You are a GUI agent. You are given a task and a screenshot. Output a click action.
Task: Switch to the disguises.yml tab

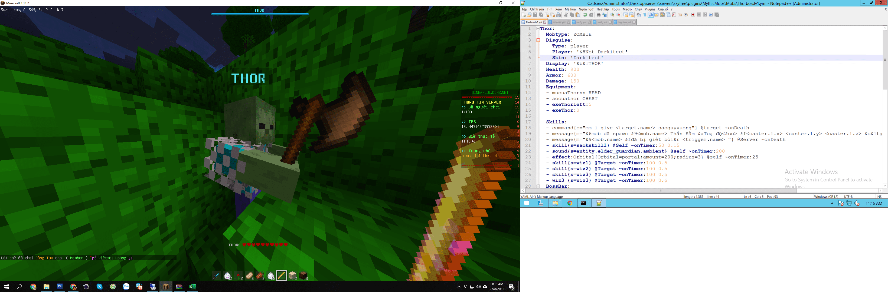[624, 22]
